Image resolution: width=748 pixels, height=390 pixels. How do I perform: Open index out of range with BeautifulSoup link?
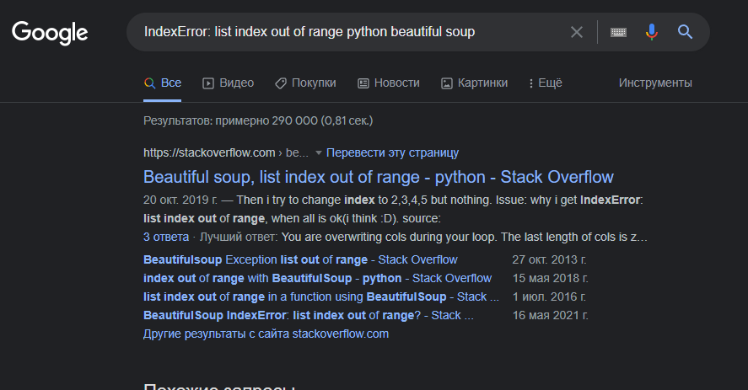[317, 278]
